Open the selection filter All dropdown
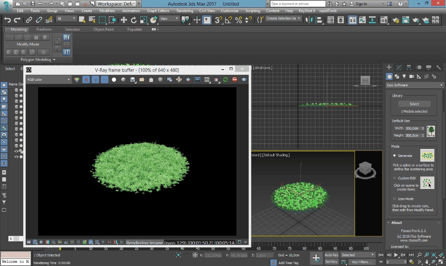 click(x=66, y=19)
